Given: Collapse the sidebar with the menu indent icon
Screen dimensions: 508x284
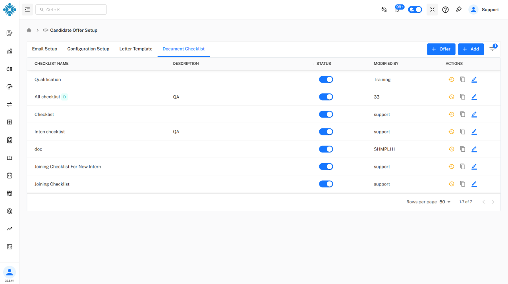Looking at the screenshot, I should point(27,10).
